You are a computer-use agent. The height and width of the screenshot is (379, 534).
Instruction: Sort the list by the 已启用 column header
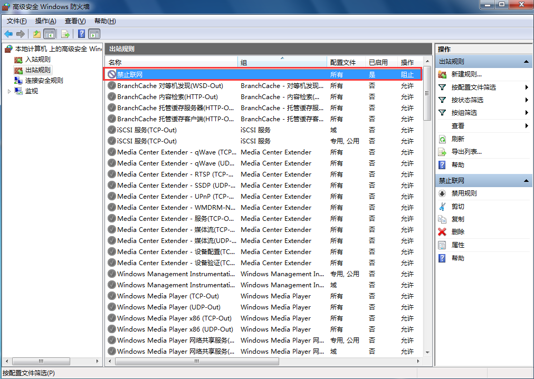pos(380,62)
